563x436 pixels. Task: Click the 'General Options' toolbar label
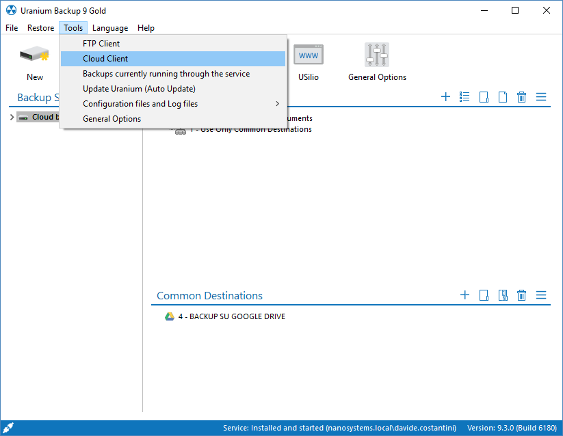pos(377,77)
